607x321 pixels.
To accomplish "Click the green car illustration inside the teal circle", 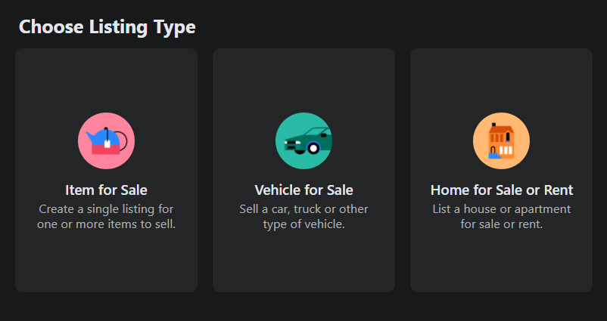I will (307, 141).
